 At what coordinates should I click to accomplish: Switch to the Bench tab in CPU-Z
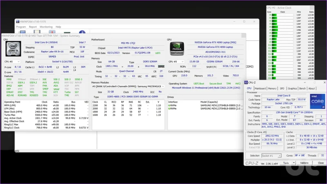tap(302, 88)
